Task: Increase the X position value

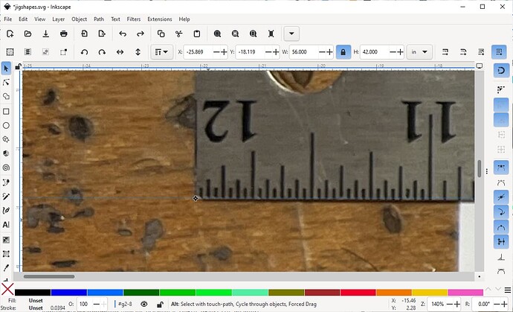Action: point(224,52)
